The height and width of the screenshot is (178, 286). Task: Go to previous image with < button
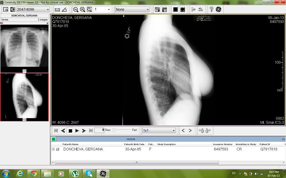coord(183,131)
